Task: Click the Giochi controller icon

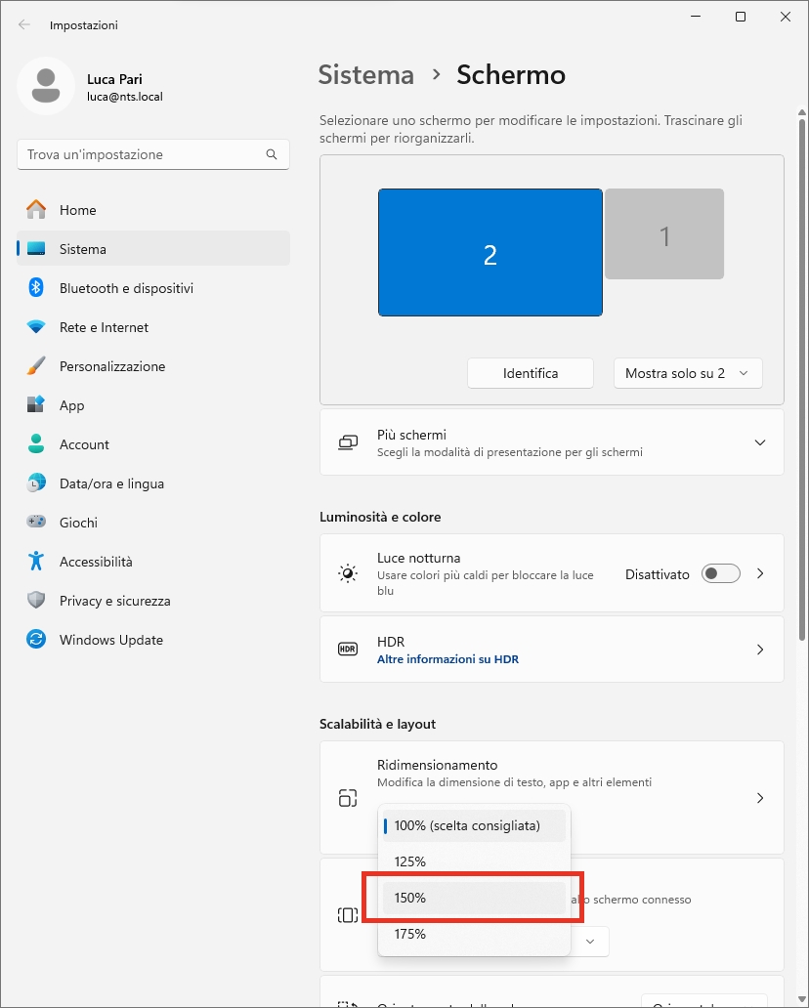Action: point(36,523)
